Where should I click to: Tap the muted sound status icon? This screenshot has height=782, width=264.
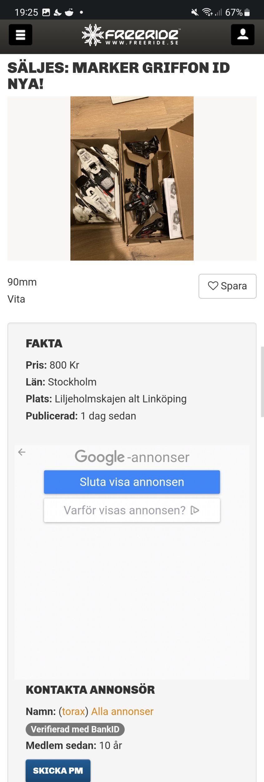[195, 13]
